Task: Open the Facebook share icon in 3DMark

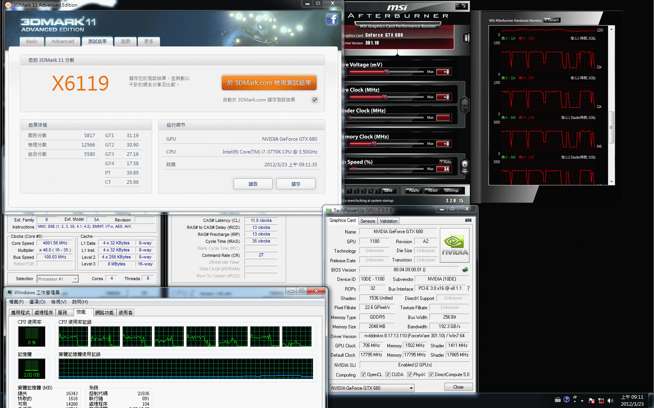Action: click(x=332, y=19)
